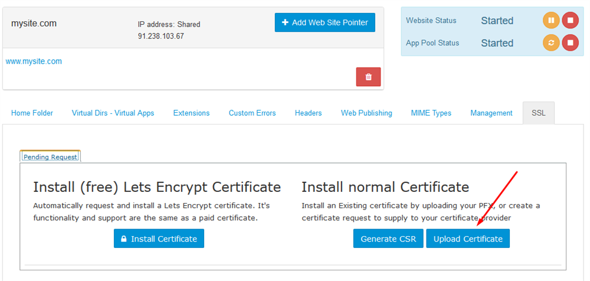Stop the website using the red icon

click(571, 20)
